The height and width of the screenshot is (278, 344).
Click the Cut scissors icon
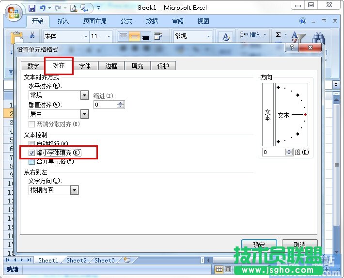pyautogui.click(x=32, y=36)
